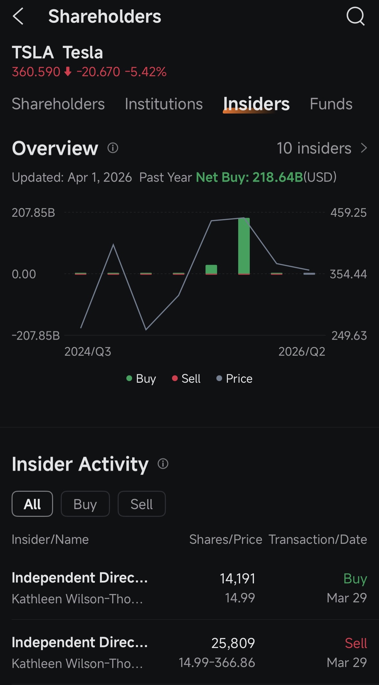
Task: Select the All activity filter
Action: click(x=32, y=504)
